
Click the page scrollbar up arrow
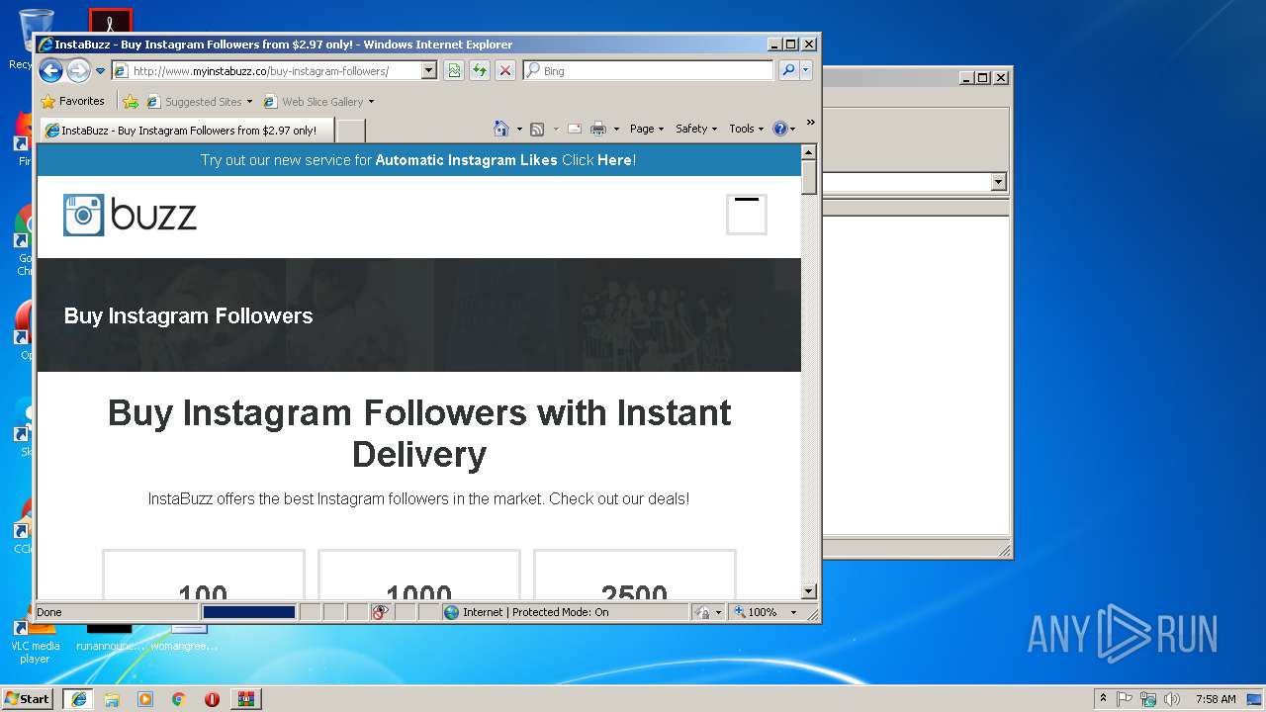tap(808, 152)
